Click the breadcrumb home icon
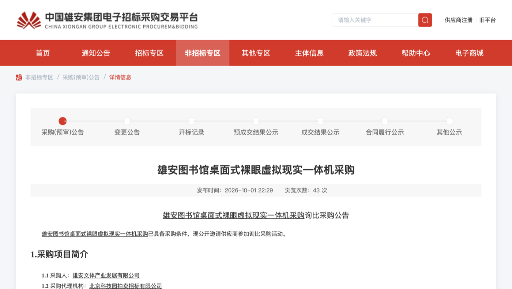This screenshot has width=512, height=289. 19,78
